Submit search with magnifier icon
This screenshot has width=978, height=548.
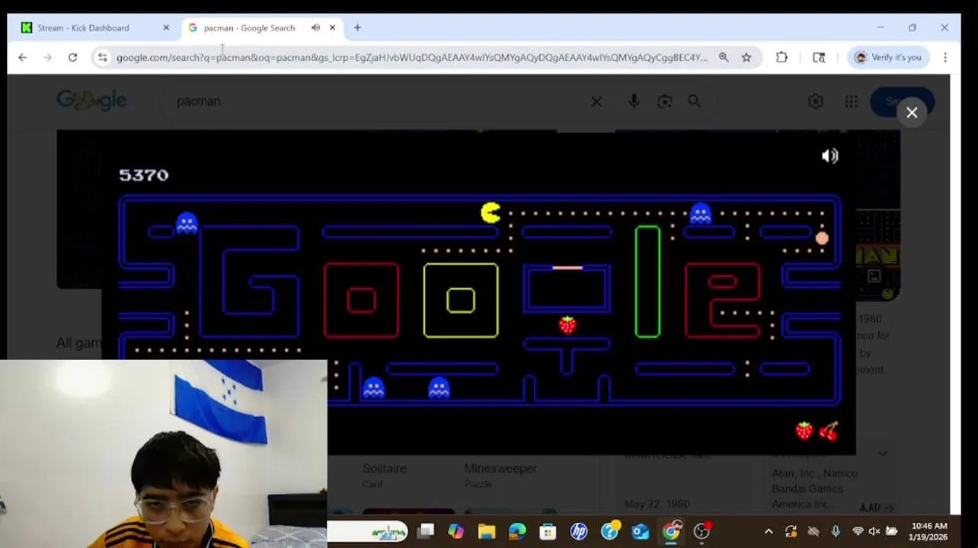[694, 101]
